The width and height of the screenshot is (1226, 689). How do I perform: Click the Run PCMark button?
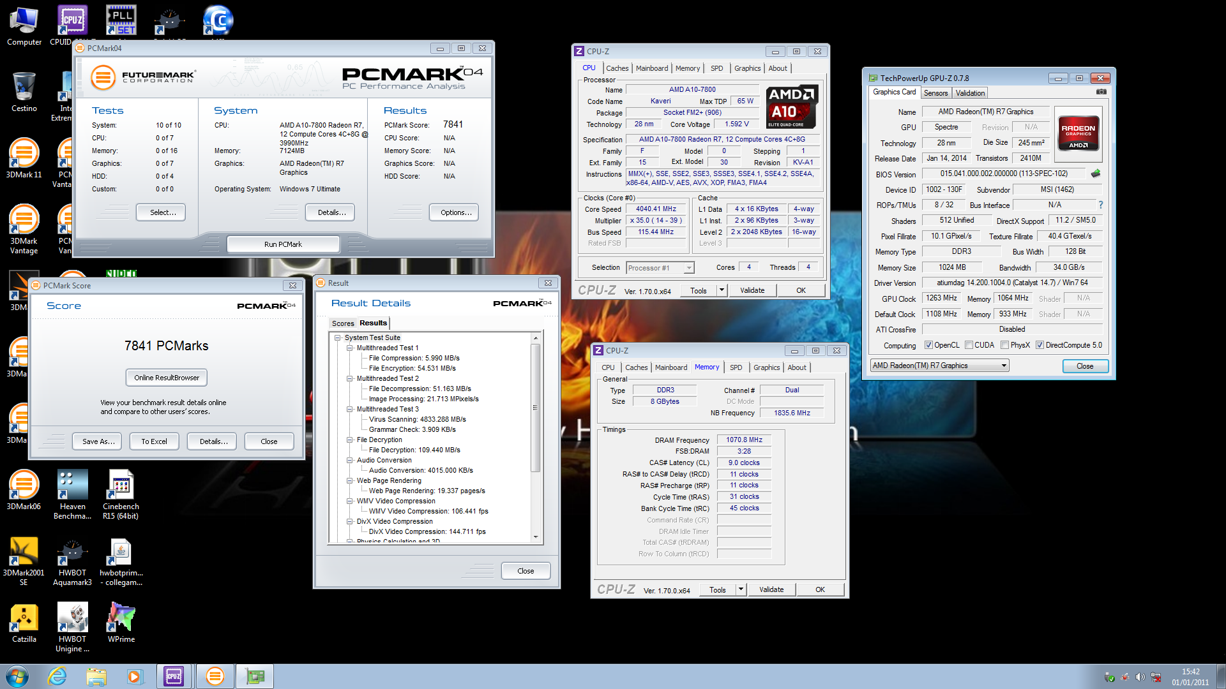[x=283, y=244]
